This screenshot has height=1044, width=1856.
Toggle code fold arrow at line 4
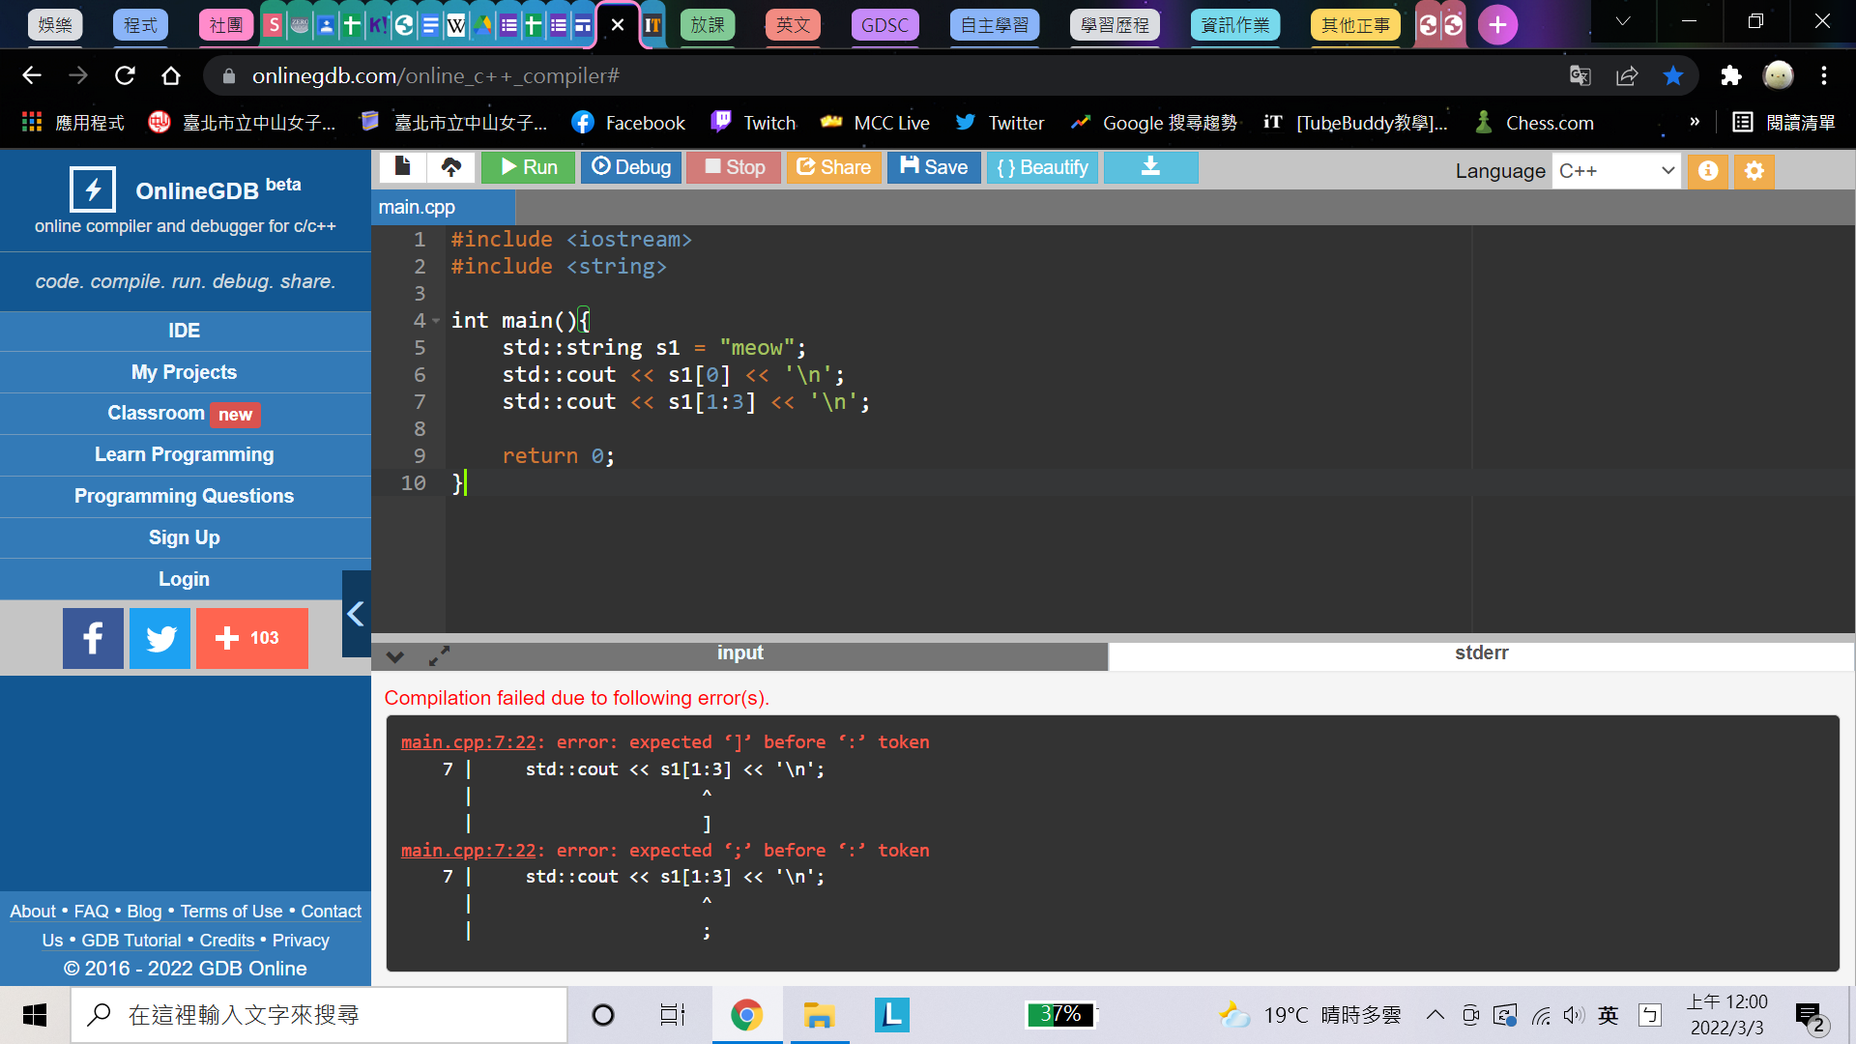(436, 321)
